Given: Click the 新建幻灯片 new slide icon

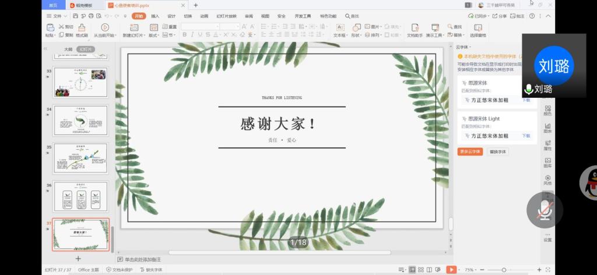Looking at the screenshot, I should pyautogui.click(x=134, y=27).
